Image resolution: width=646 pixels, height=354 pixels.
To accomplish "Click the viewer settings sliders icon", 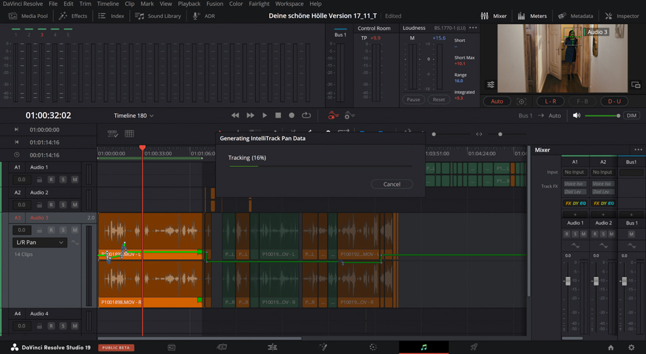I will click(490, 85).
